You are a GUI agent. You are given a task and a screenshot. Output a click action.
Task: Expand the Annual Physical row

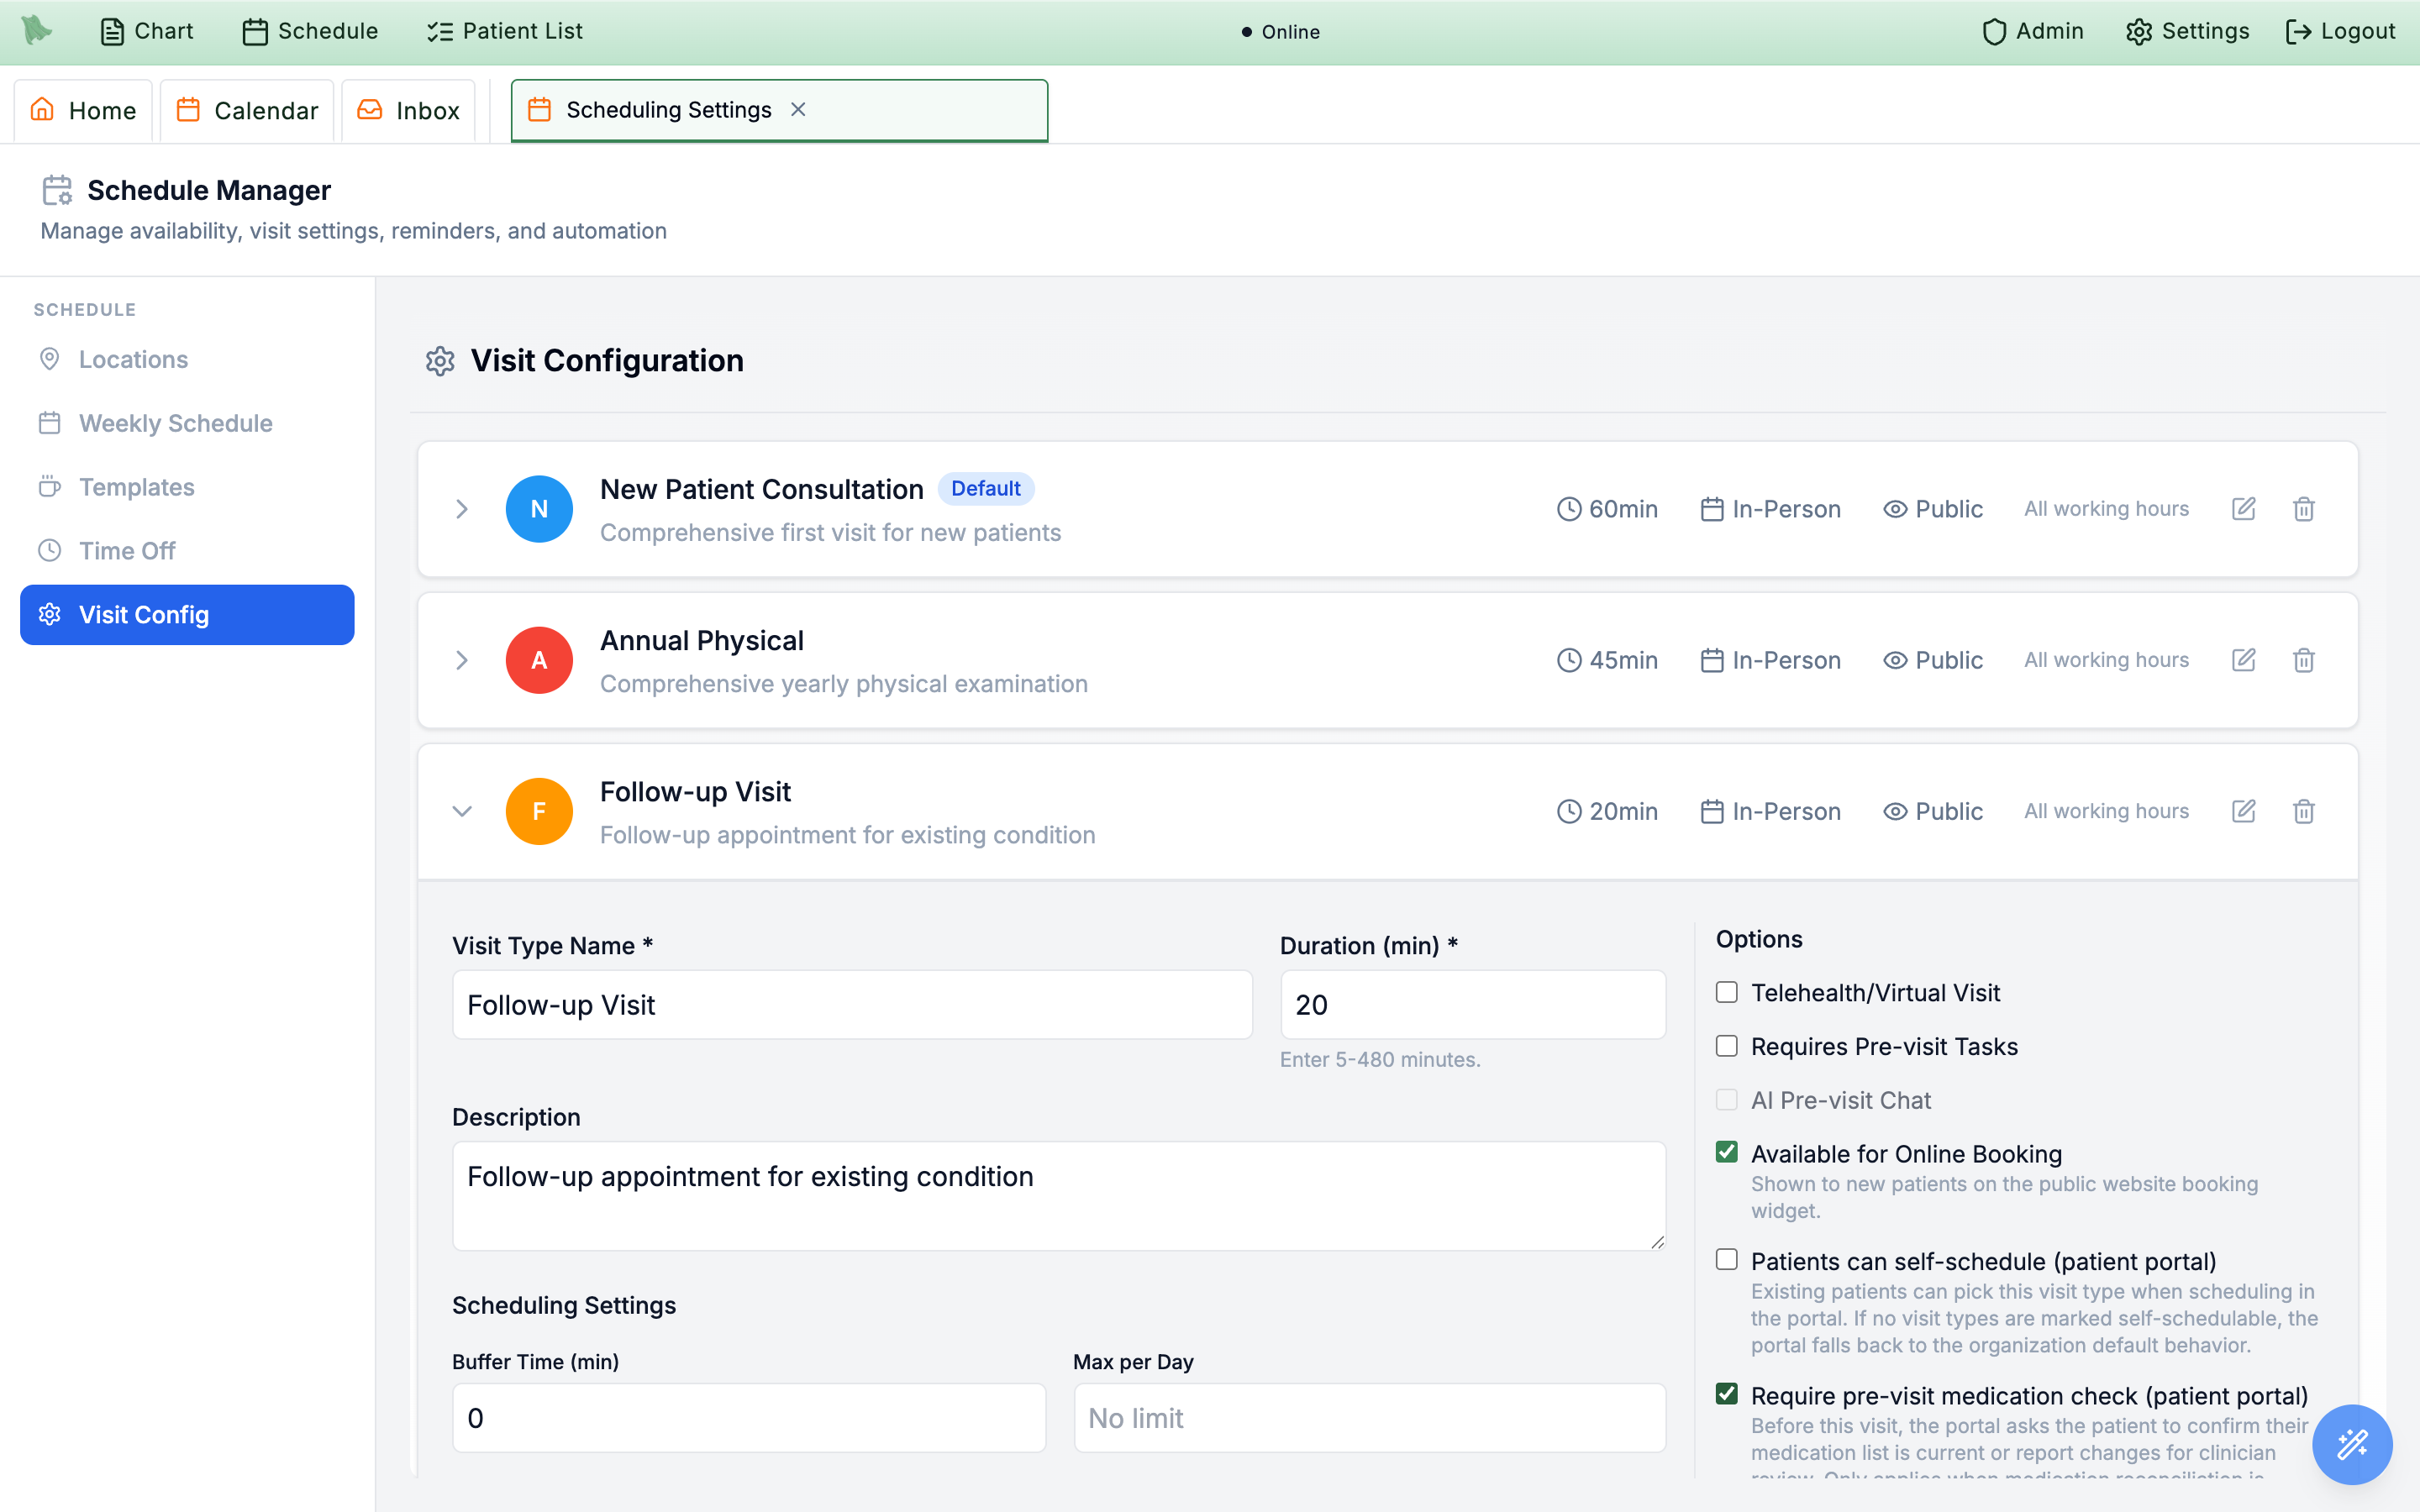[462, 660]
